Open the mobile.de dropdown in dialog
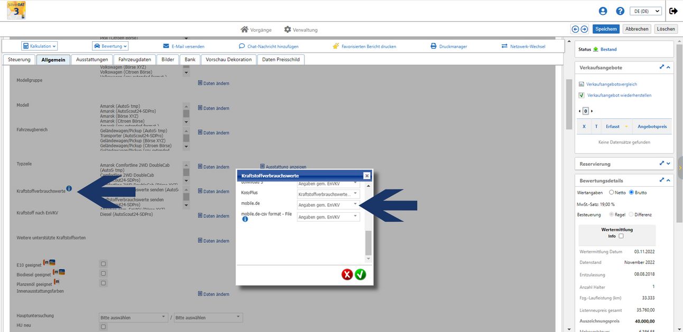Screen dimensions: 683x332 [x=328, y=205]
